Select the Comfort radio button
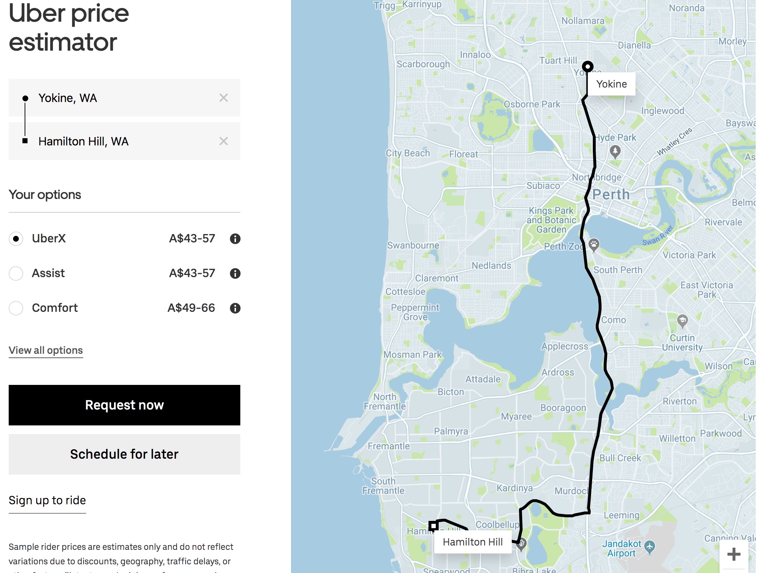Screen dimensions: 768x573 16,307
